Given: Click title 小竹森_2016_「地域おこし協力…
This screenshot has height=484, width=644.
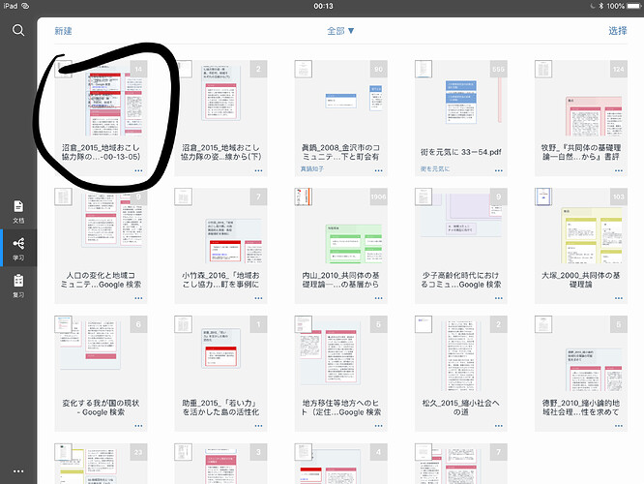Looking at the screenshot, I should 221,280.
